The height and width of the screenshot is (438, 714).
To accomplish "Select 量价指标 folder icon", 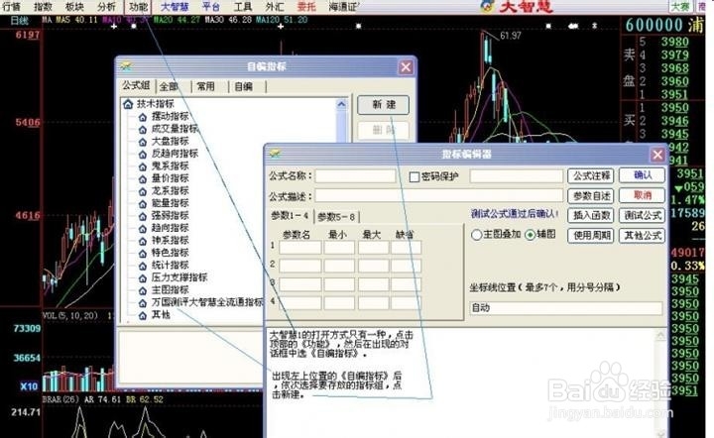I will click(143, 178).
